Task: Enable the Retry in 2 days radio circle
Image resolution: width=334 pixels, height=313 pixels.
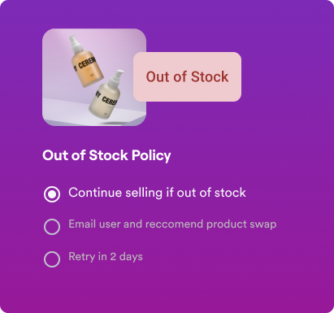Action: click(x=52, y=259)
